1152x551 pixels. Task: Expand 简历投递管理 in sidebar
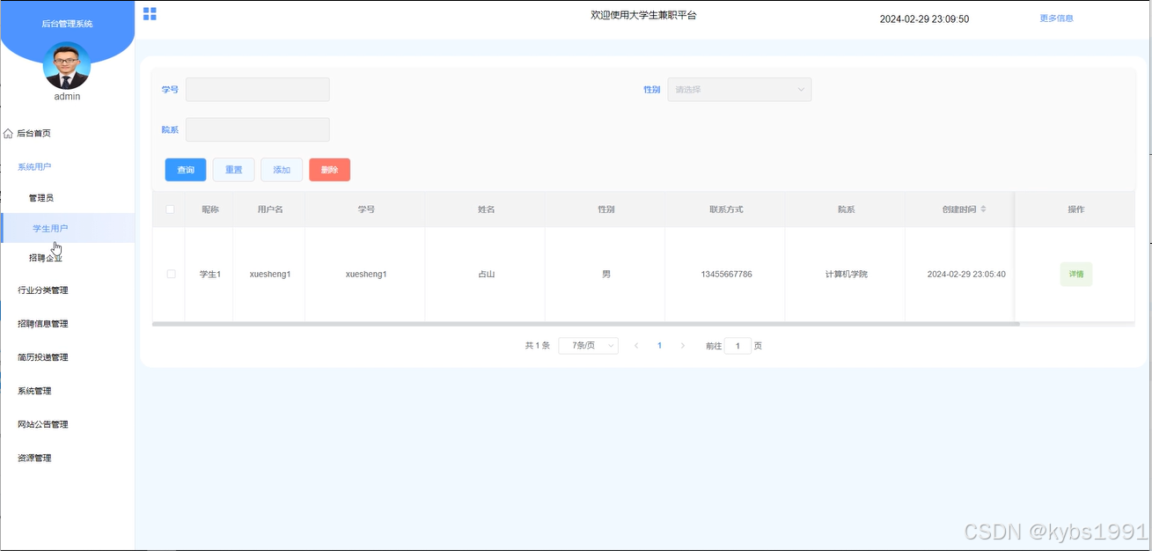click(43, 357)
